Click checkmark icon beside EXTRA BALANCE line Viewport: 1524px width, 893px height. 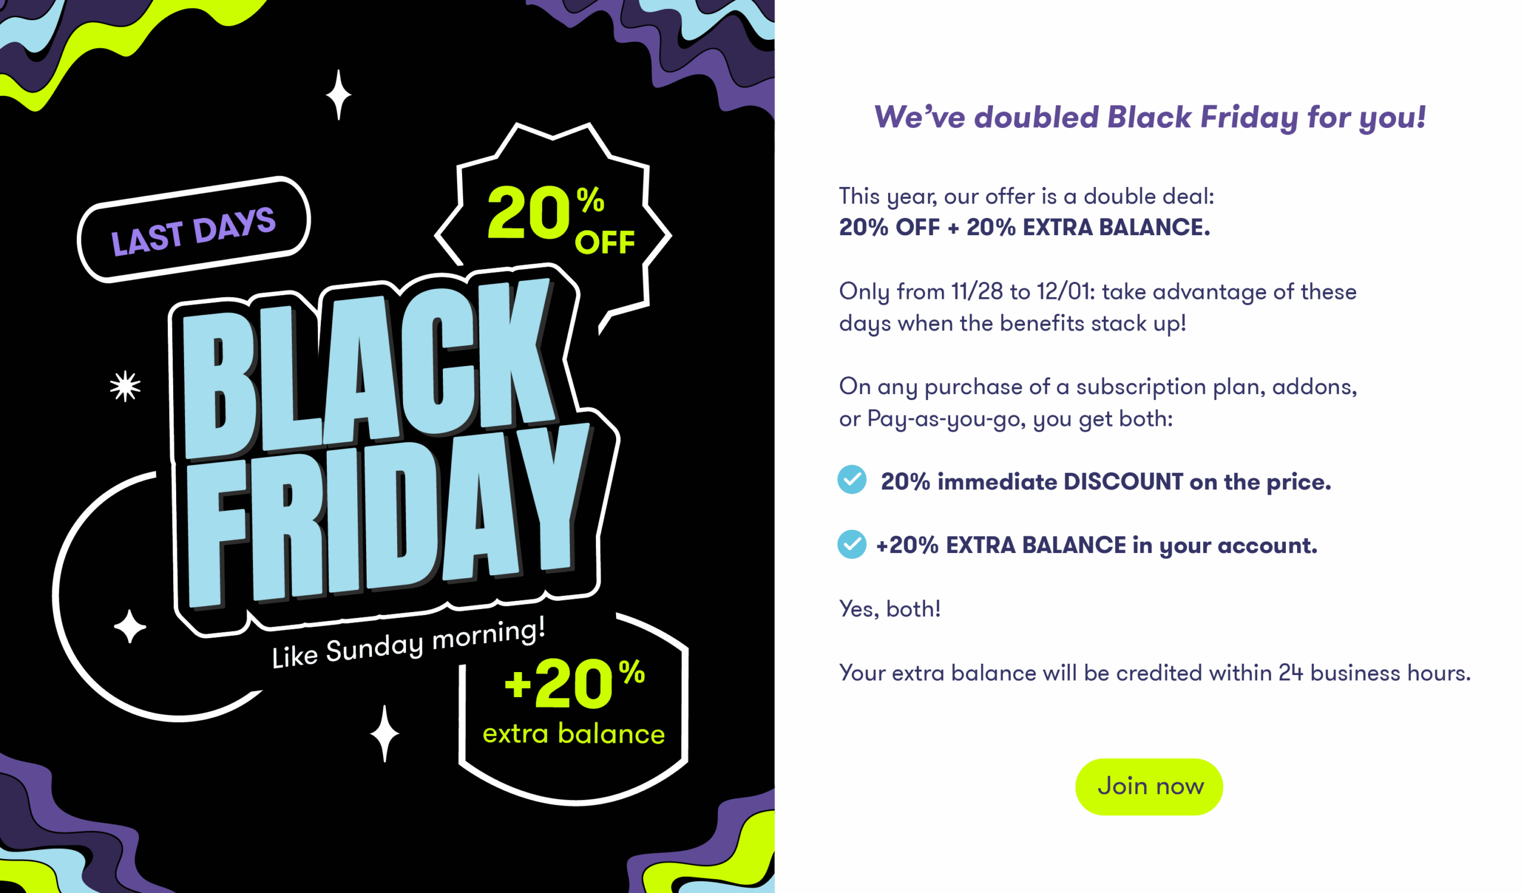point(851,544)
